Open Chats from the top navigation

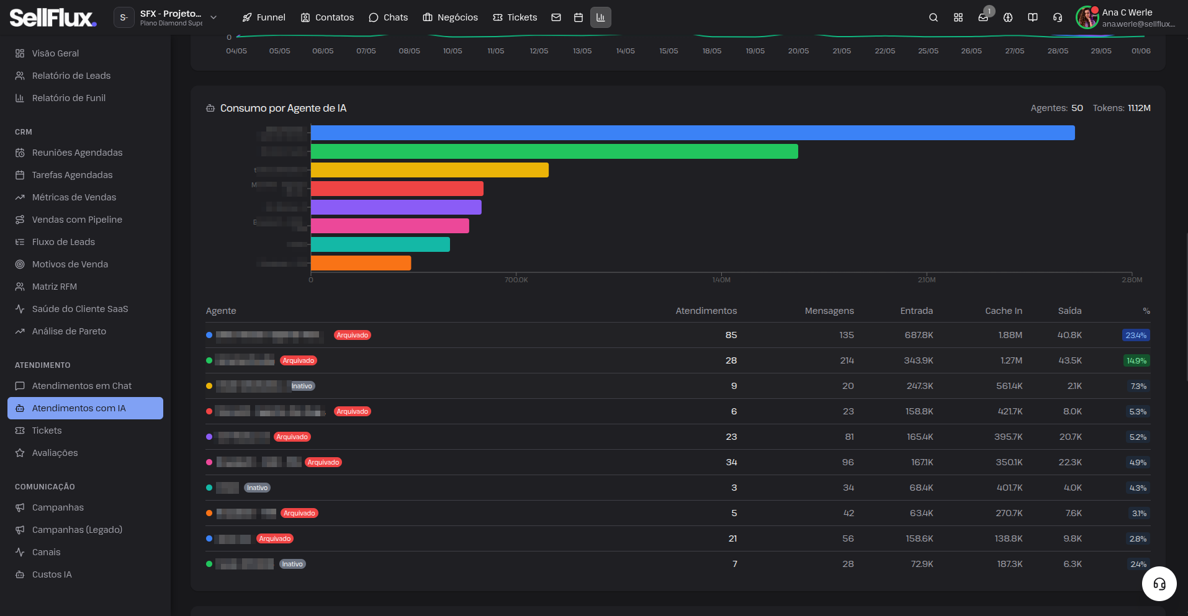pos(389,17)
